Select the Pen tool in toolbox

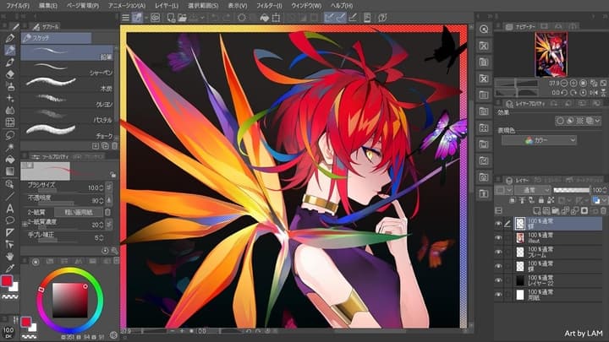(10, 38)
